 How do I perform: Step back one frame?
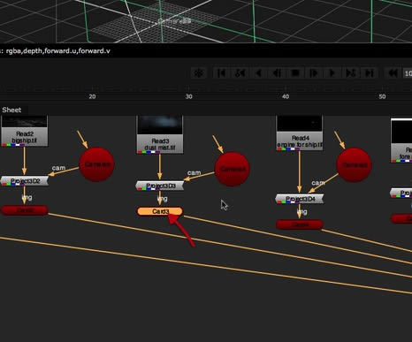(277, 72)
